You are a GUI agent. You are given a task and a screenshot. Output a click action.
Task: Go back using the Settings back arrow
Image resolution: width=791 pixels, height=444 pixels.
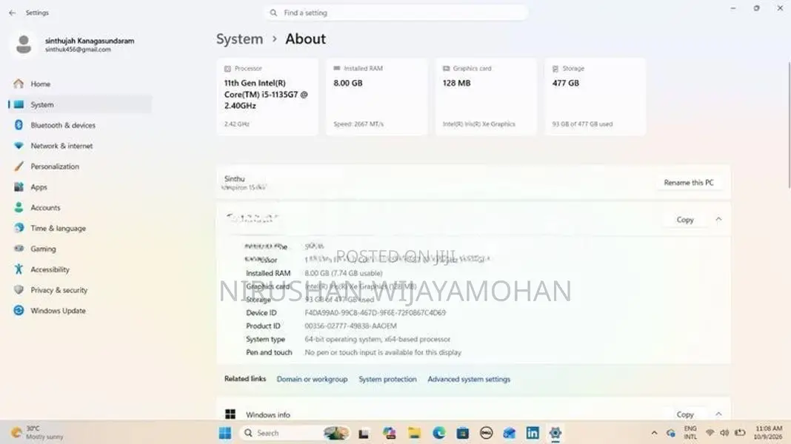pyautogui.click(x=12, y=13)
